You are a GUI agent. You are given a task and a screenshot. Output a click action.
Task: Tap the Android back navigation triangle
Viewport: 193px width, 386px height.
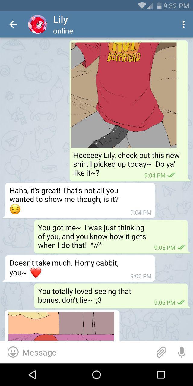(32, 375)
